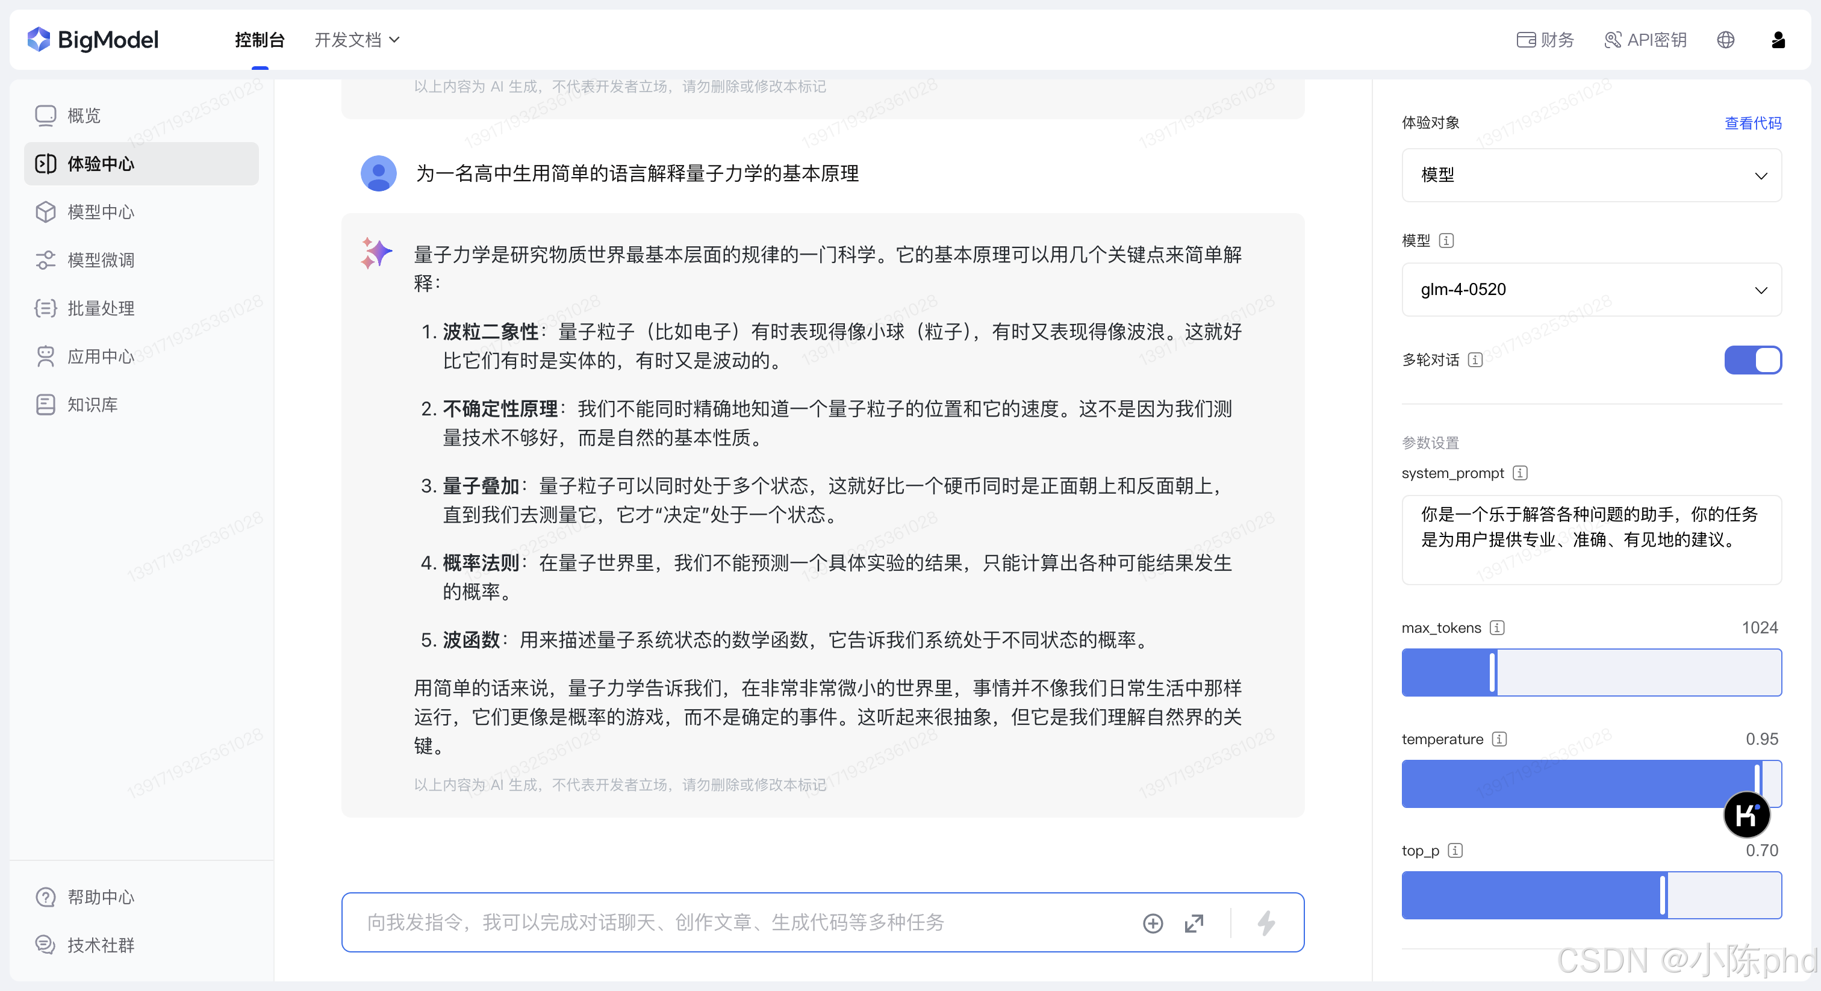Click the 不确定性原理 heading in the answer
The width and height of the screenshot is (1821, 991).
click(x=500, y=409)
